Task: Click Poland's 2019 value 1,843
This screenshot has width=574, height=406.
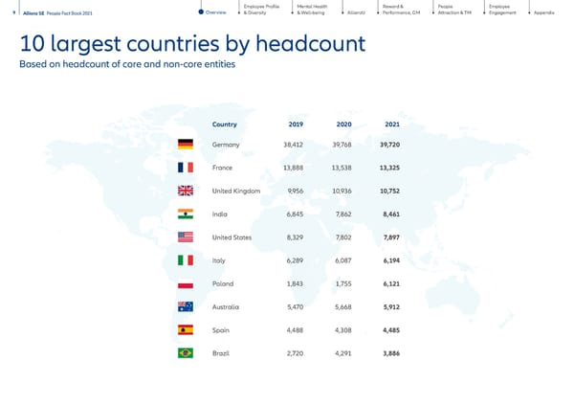Action: 295,283
